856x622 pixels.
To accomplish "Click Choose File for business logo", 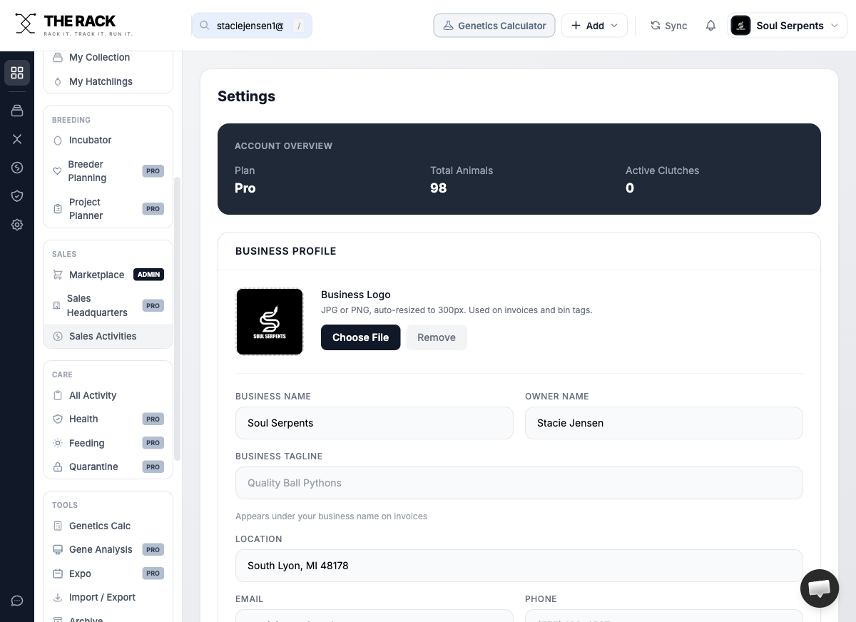I will (x=360, y=337).
